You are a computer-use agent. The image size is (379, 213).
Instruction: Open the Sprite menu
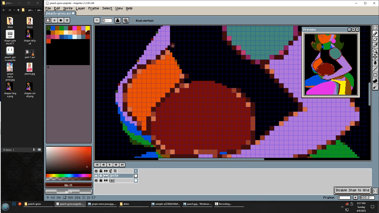[68, 8]
